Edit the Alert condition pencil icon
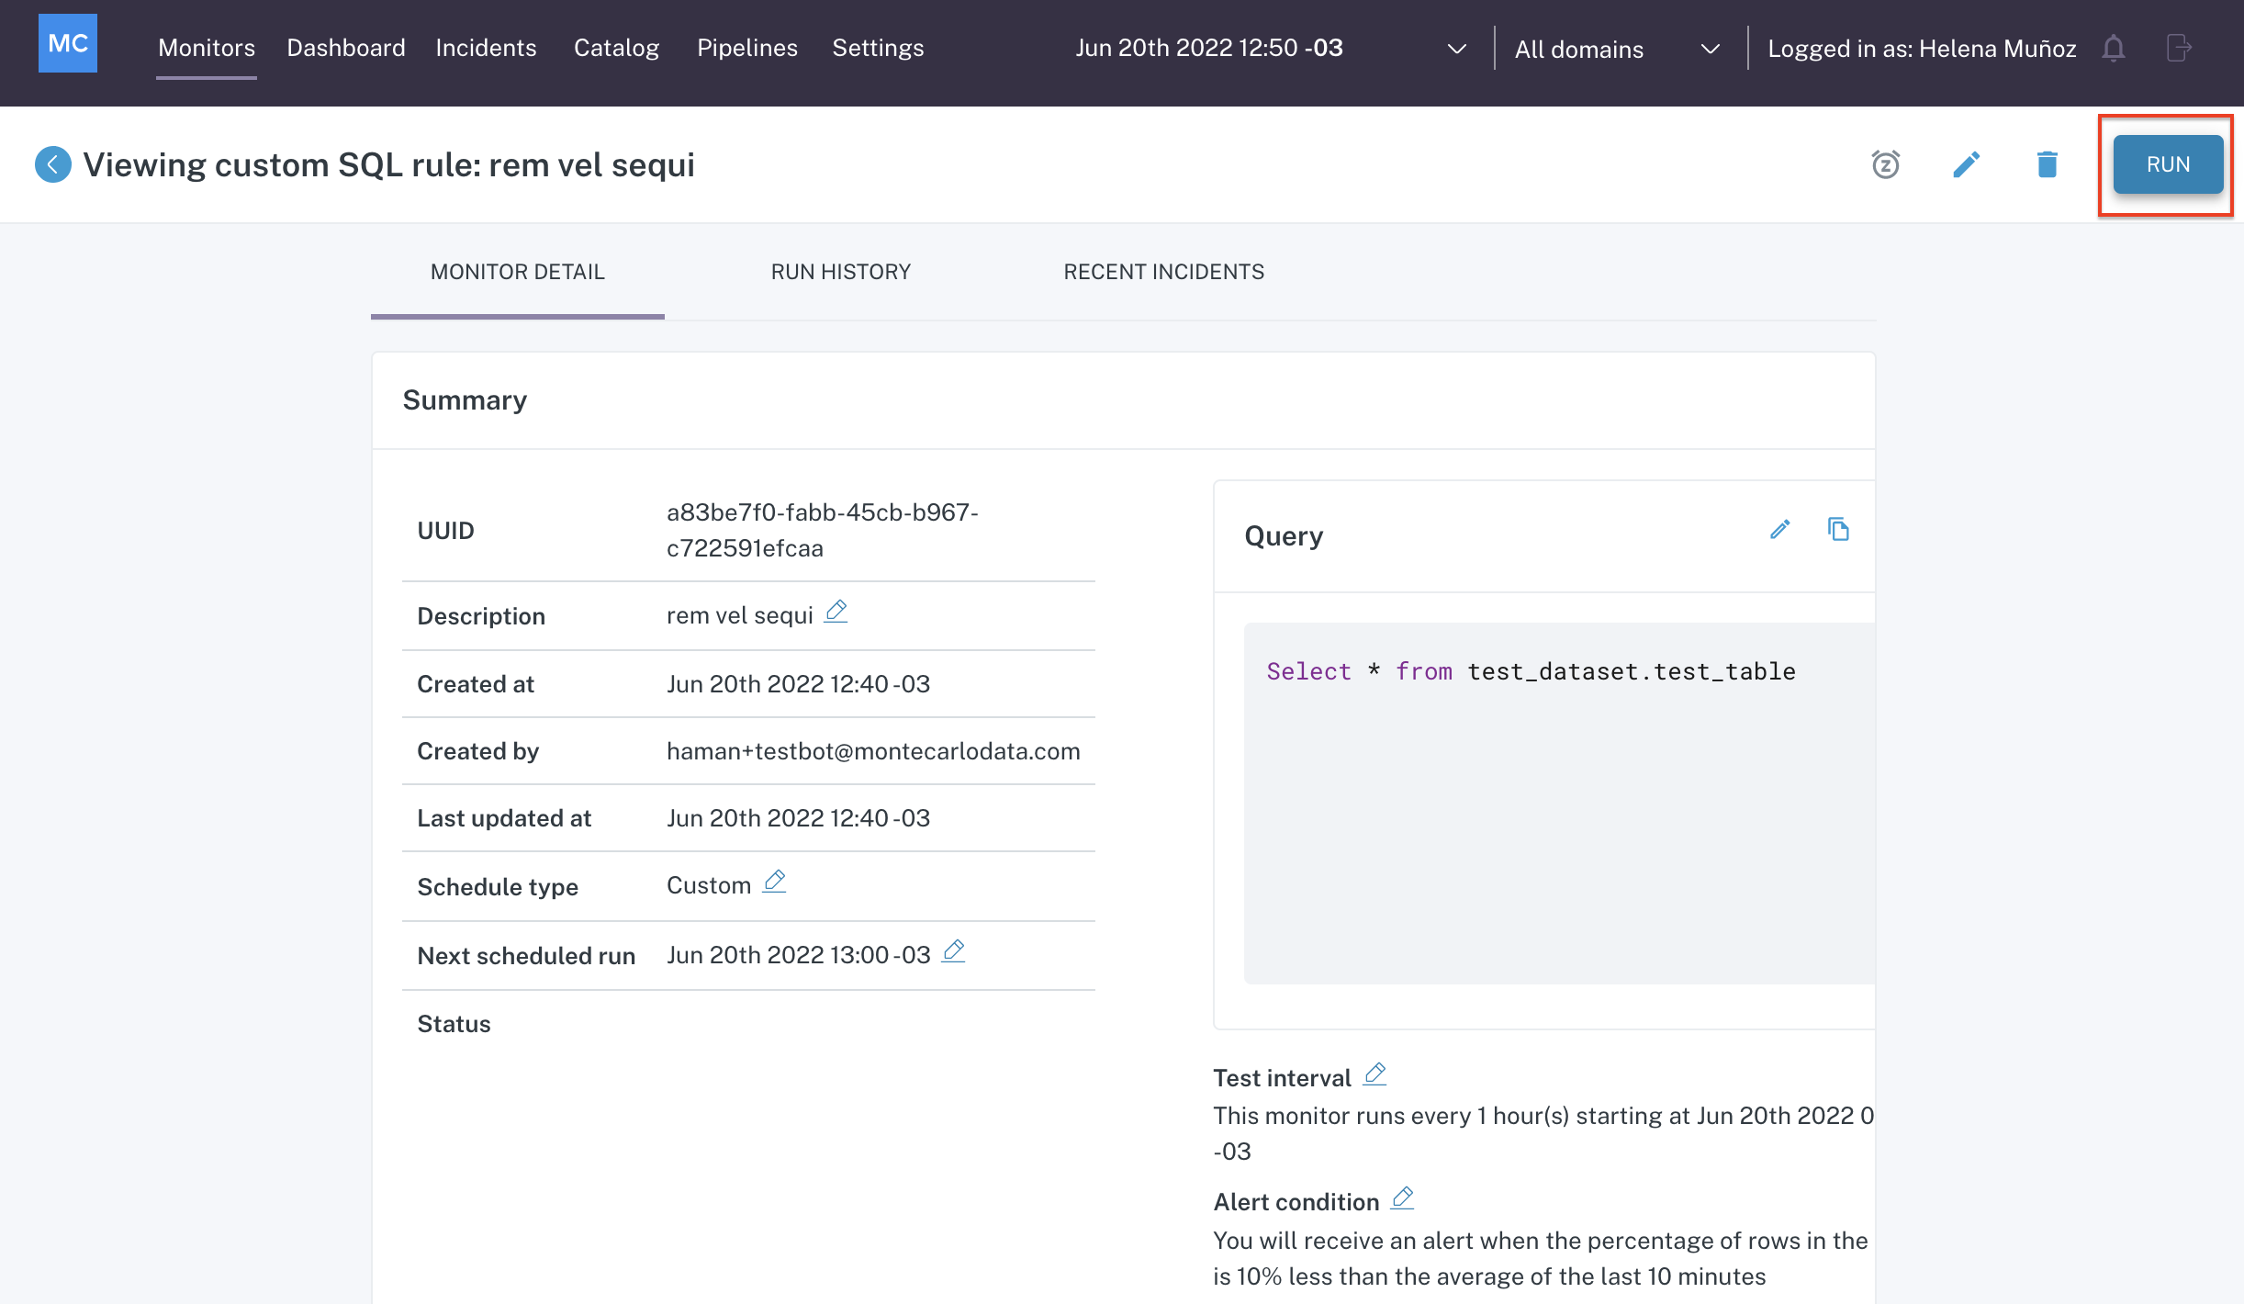The image size is (2244, 1304). [x=1402, y=1198]
